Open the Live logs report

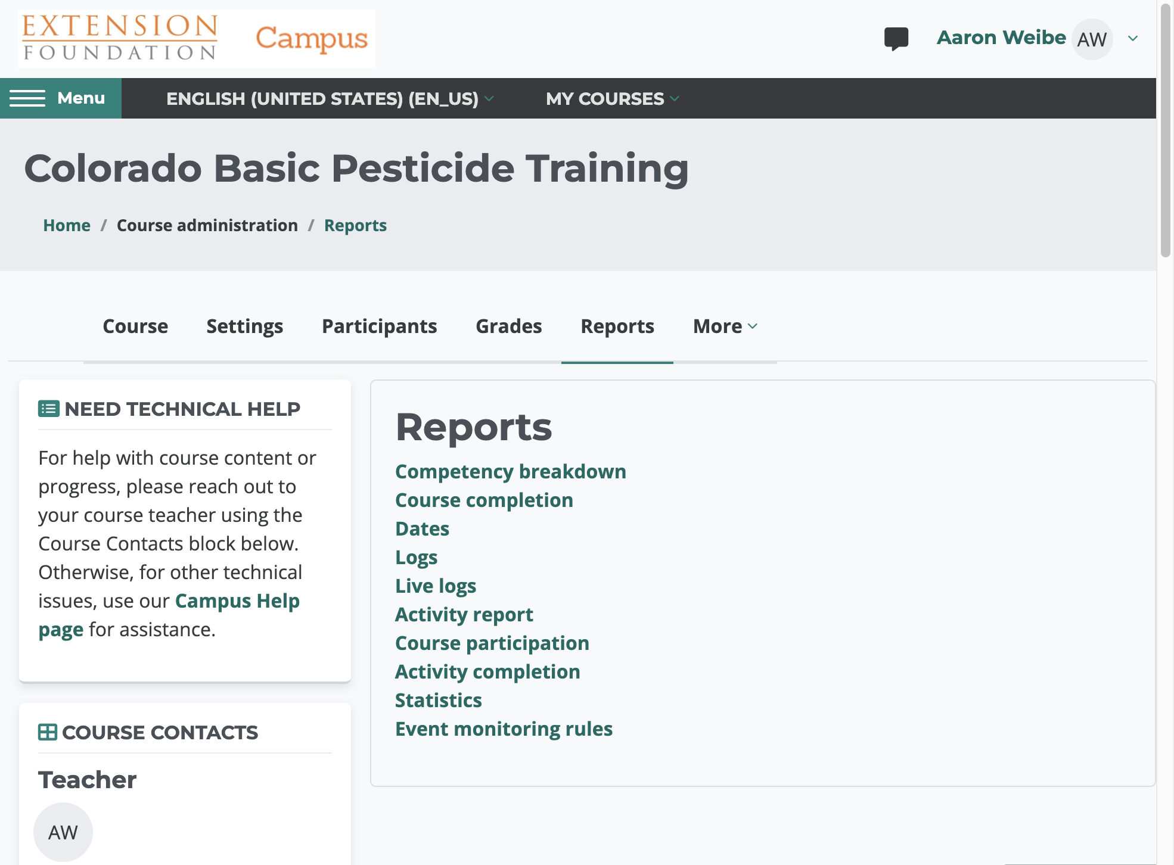coord(435,586)
